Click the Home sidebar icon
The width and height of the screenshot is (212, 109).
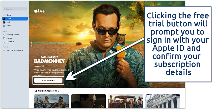tap(4, 15)
